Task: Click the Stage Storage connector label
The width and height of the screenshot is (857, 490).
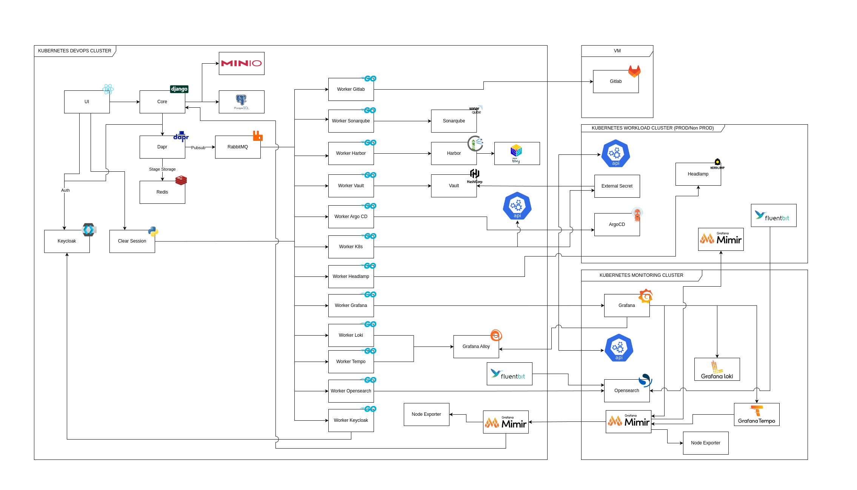Action: click(x=162, y=169)
